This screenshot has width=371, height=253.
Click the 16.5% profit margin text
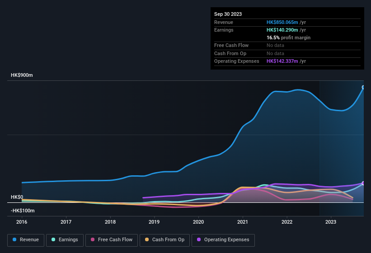[x=288, y=37]
